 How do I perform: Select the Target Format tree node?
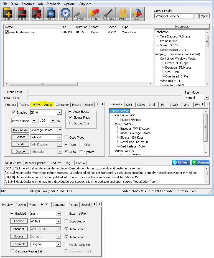click(119, 111)
